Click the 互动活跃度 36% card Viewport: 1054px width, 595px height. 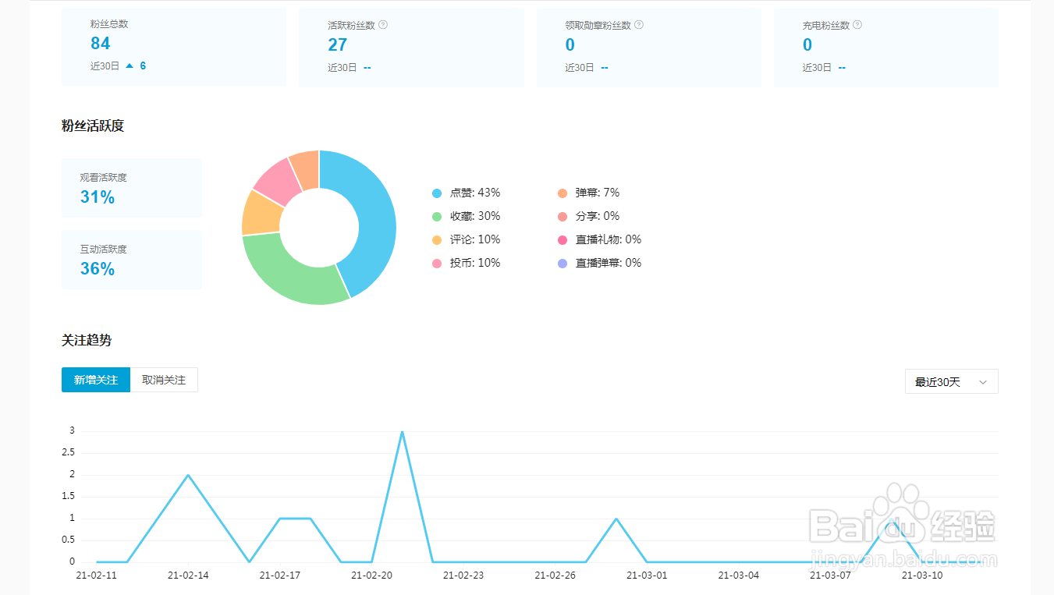pos(132,260)
